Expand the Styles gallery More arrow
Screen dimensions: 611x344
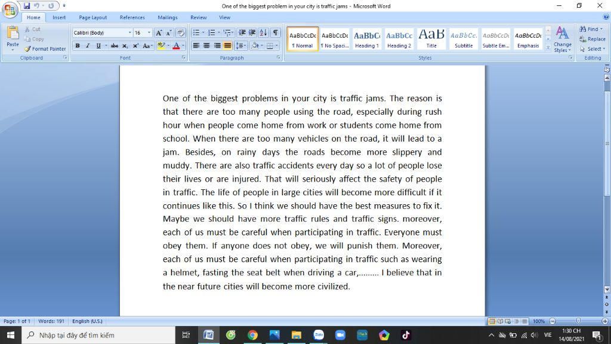click(548, 48)
